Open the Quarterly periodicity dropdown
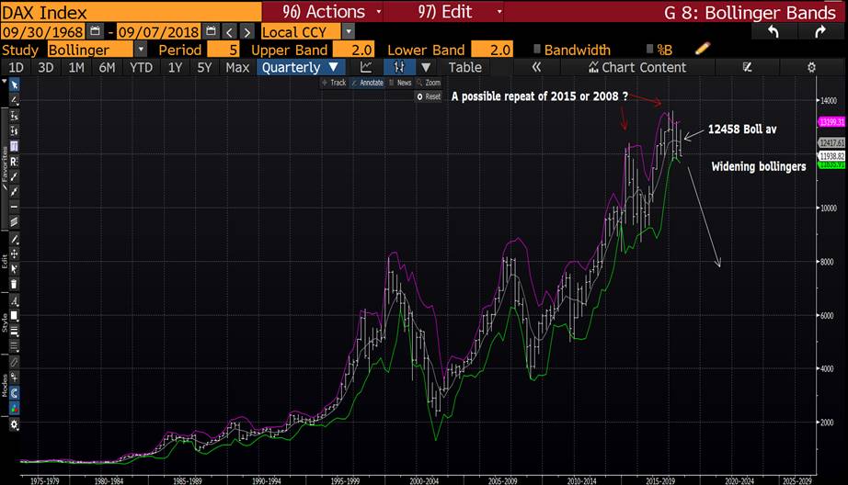The width and height of the screenshot is (848, 485). pyautogui.click(x=300, y=67)
